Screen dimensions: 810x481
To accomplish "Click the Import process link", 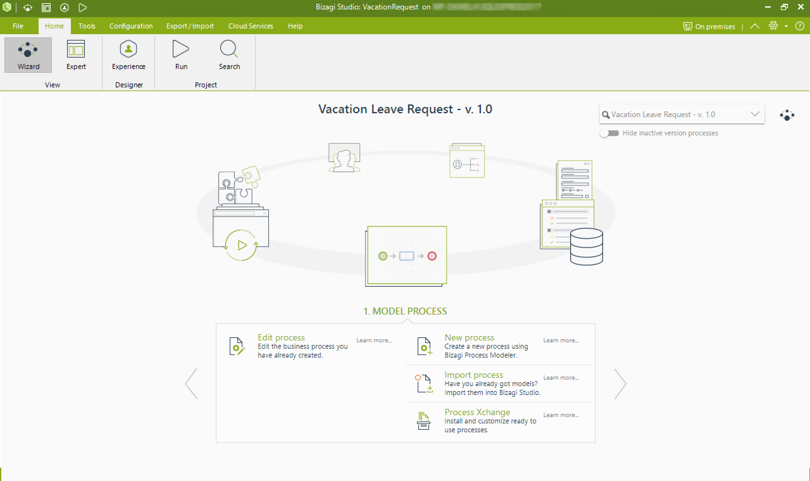I will (x=474, y=375).
